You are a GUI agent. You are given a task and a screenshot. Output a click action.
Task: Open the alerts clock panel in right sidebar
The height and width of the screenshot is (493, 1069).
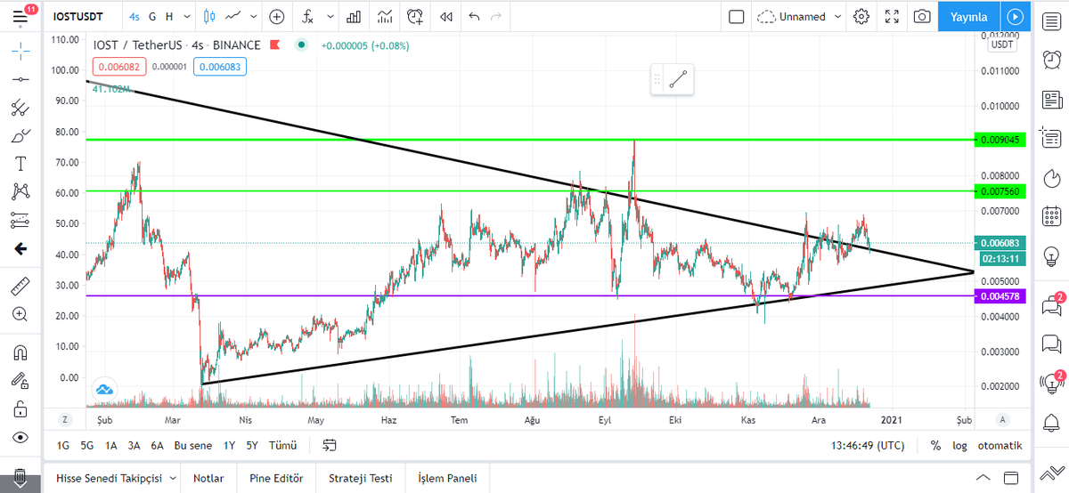tap(1051, 60)
